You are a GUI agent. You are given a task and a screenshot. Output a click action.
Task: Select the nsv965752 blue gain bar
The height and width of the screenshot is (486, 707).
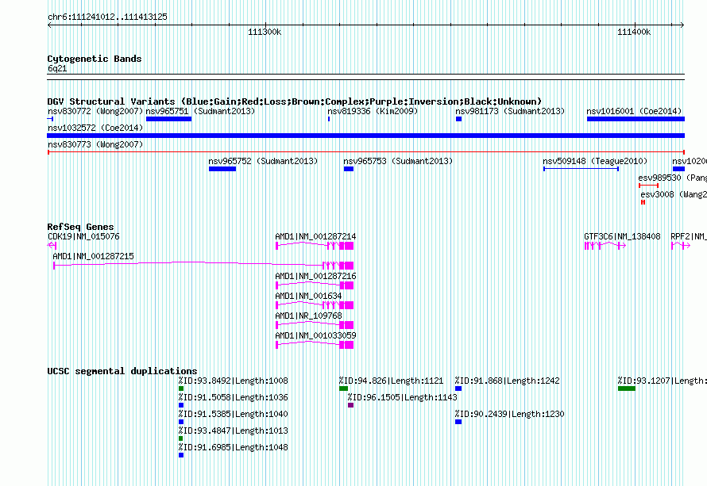click(222, 169)
